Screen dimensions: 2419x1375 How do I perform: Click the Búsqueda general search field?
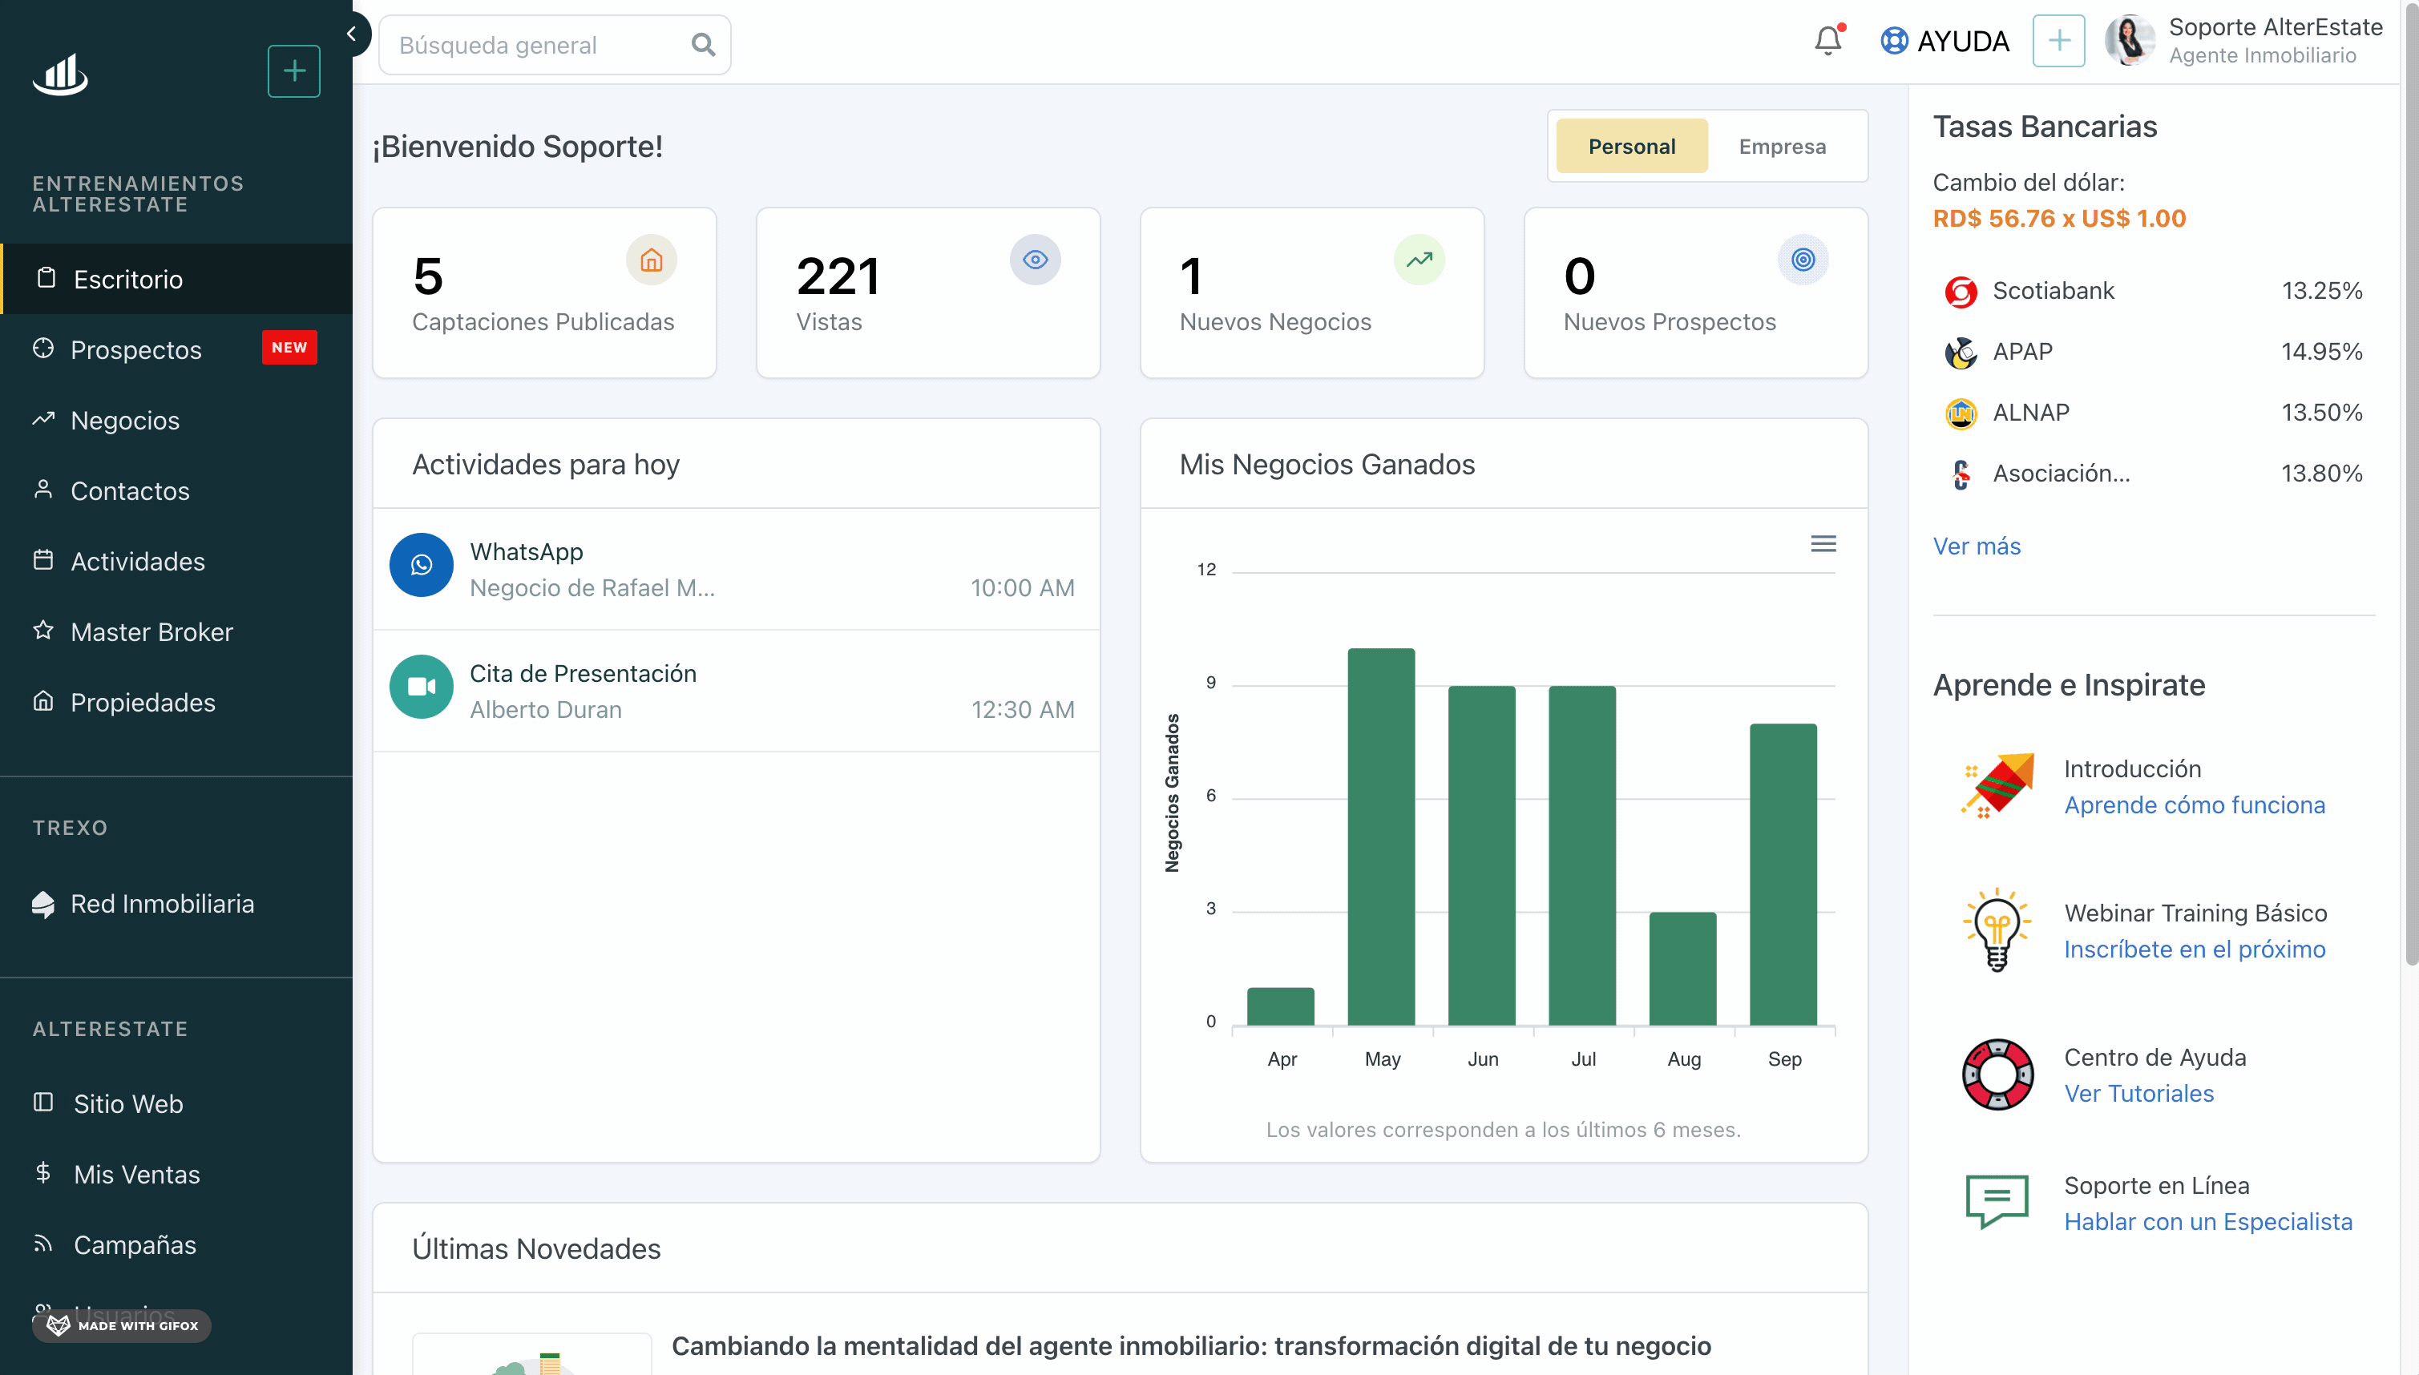pyautogui.click(x=539, y=46)
